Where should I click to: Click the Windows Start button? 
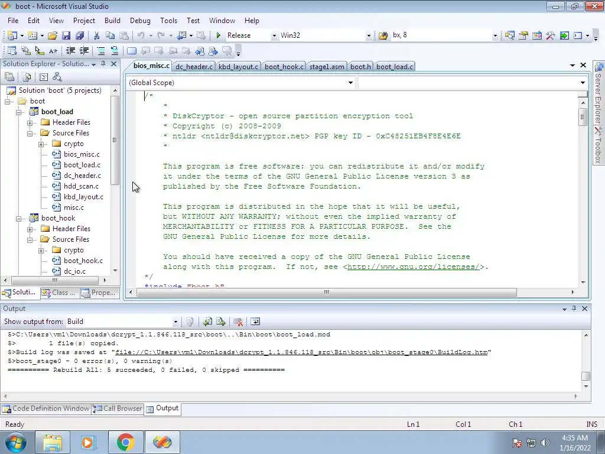tap(16, 442)
